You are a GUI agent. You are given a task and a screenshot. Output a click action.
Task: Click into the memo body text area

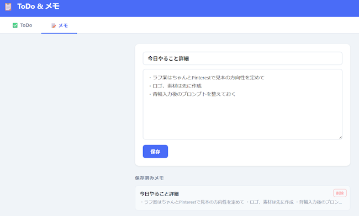[242, 104]
